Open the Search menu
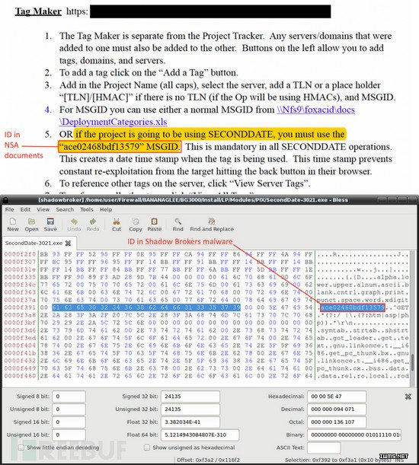 tap(65, 209)
